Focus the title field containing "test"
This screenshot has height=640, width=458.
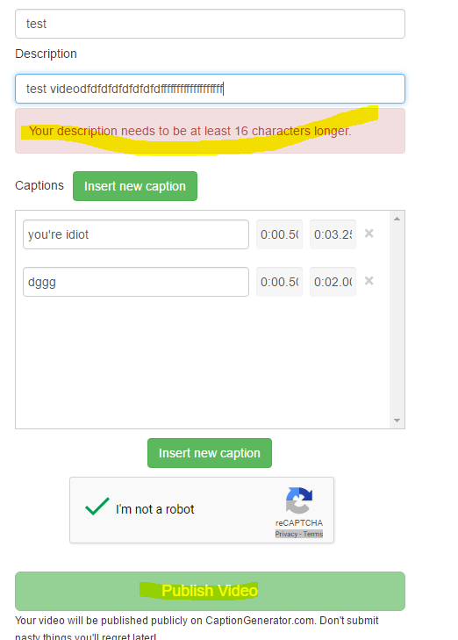(210, 24)
